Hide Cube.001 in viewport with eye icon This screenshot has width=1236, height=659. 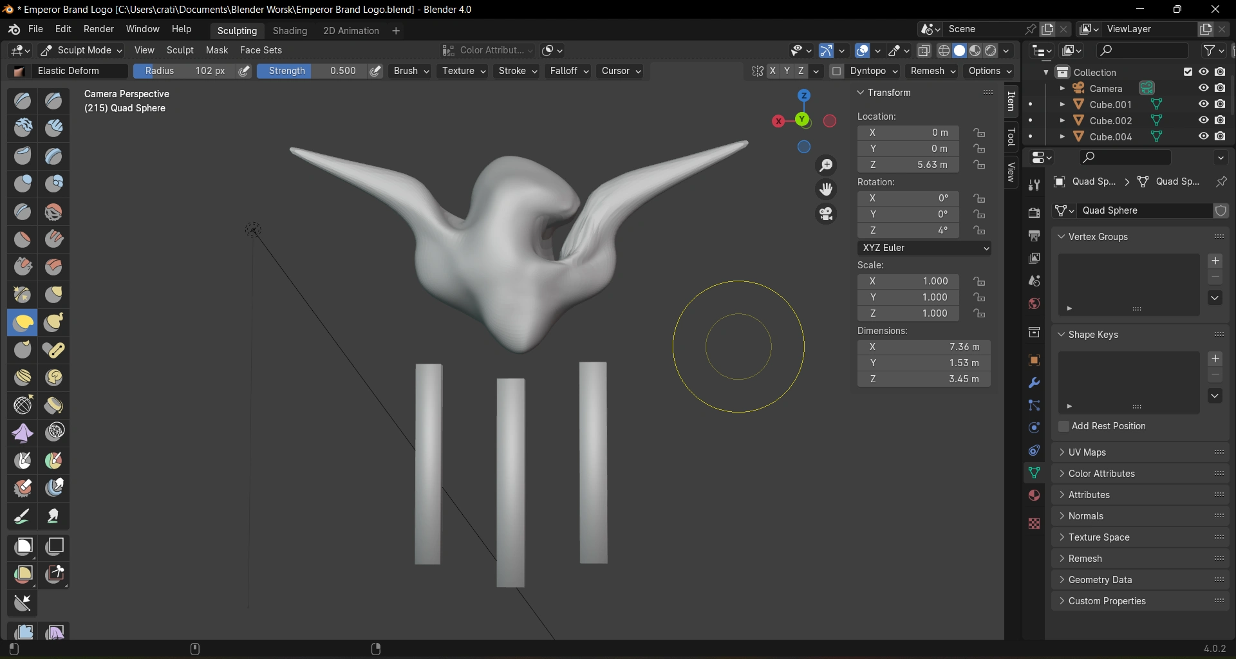(1203, 104)
